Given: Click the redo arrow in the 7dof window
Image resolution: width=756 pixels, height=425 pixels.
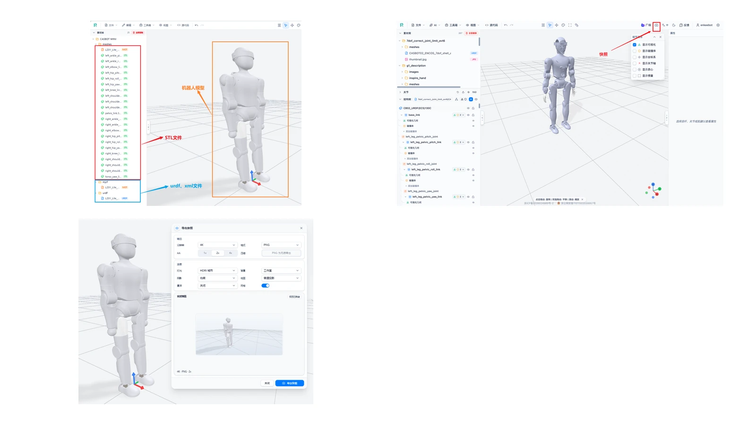Looking at the screenshot, I should (x=511, y=25).
